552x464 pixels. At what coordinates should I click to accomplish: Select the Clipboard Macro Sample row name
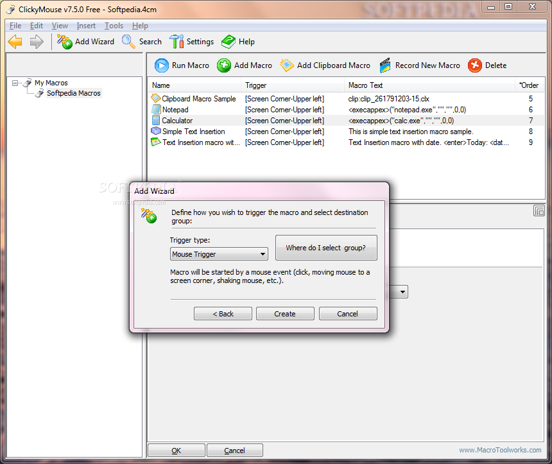click(198, 99)
